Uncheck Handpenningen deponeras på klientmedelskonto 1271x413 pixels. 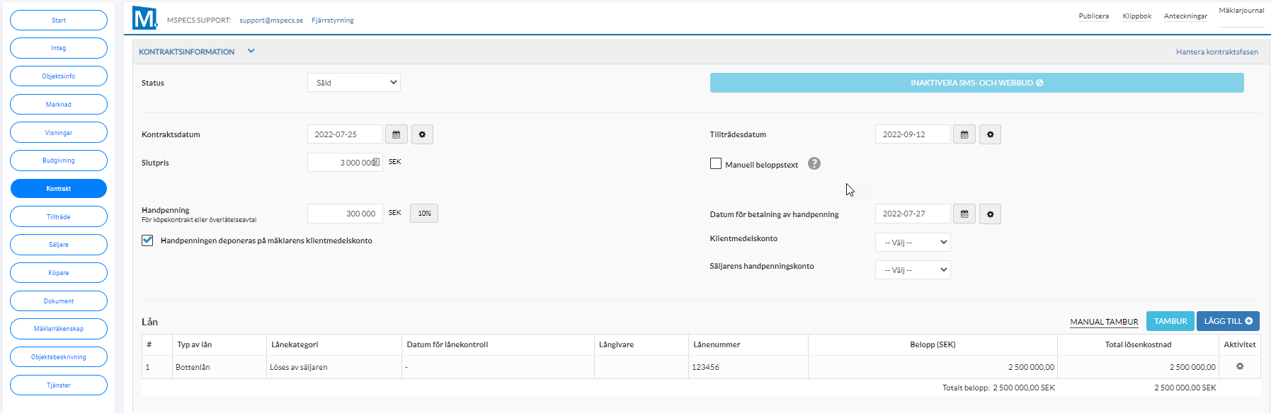(147, 240)
